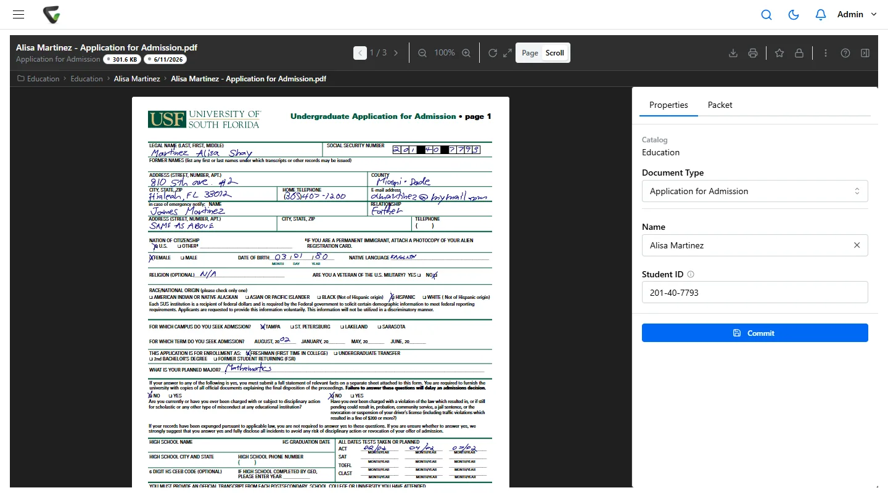Click the 6/11/2026 date badge
The width and height of the screenshot is (888, 493).
(165, 60)
